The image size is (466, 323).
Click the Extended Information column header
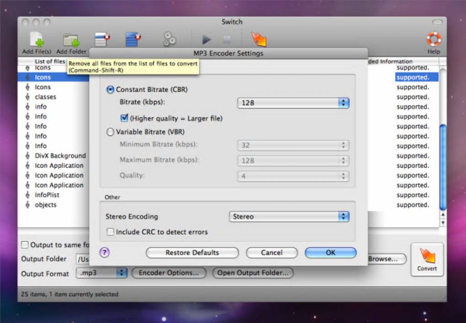(403, 62)
